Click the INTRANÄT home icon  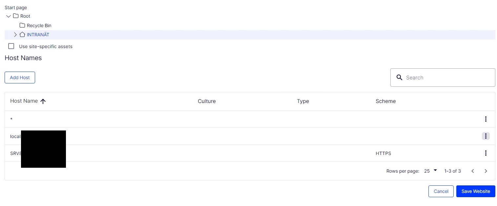22,35
